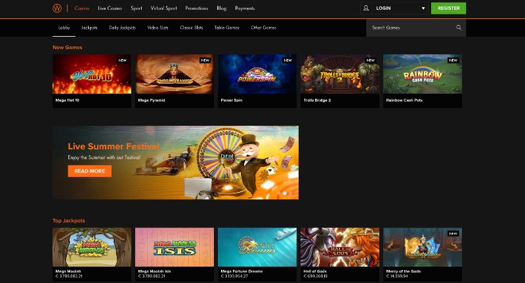Click NEW badge on Mercy of the Gods
The width and height of the screenshot is (525, 283).
[x=453, y=234]
